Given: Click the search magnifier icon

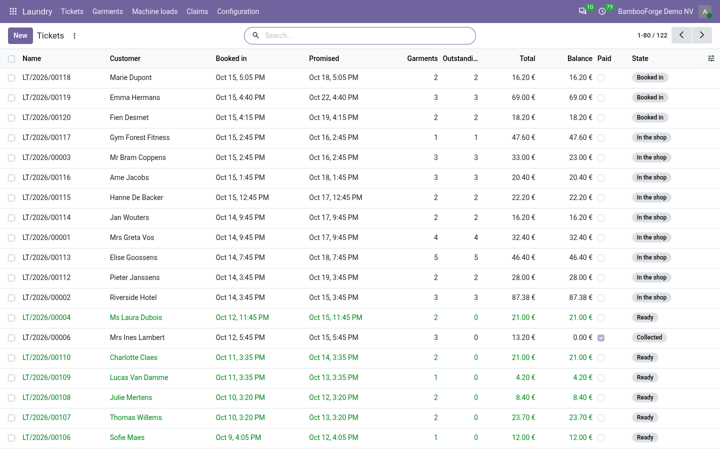Looking at the screenshot, I should point(255,35).
